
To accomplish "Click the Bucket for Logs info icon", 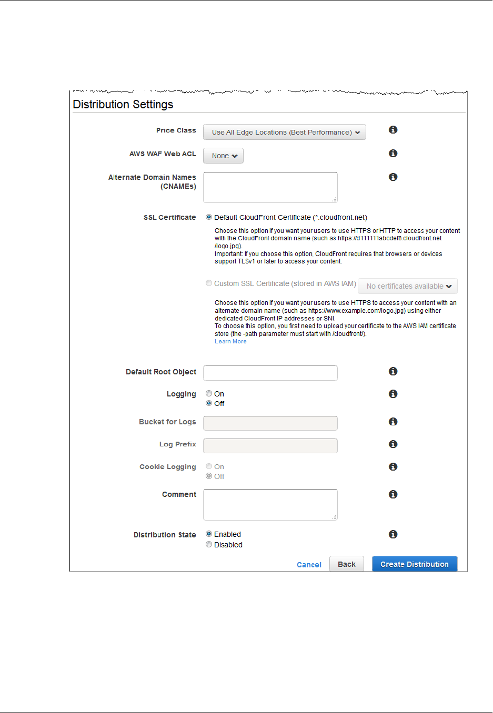I will coord(393,422).
